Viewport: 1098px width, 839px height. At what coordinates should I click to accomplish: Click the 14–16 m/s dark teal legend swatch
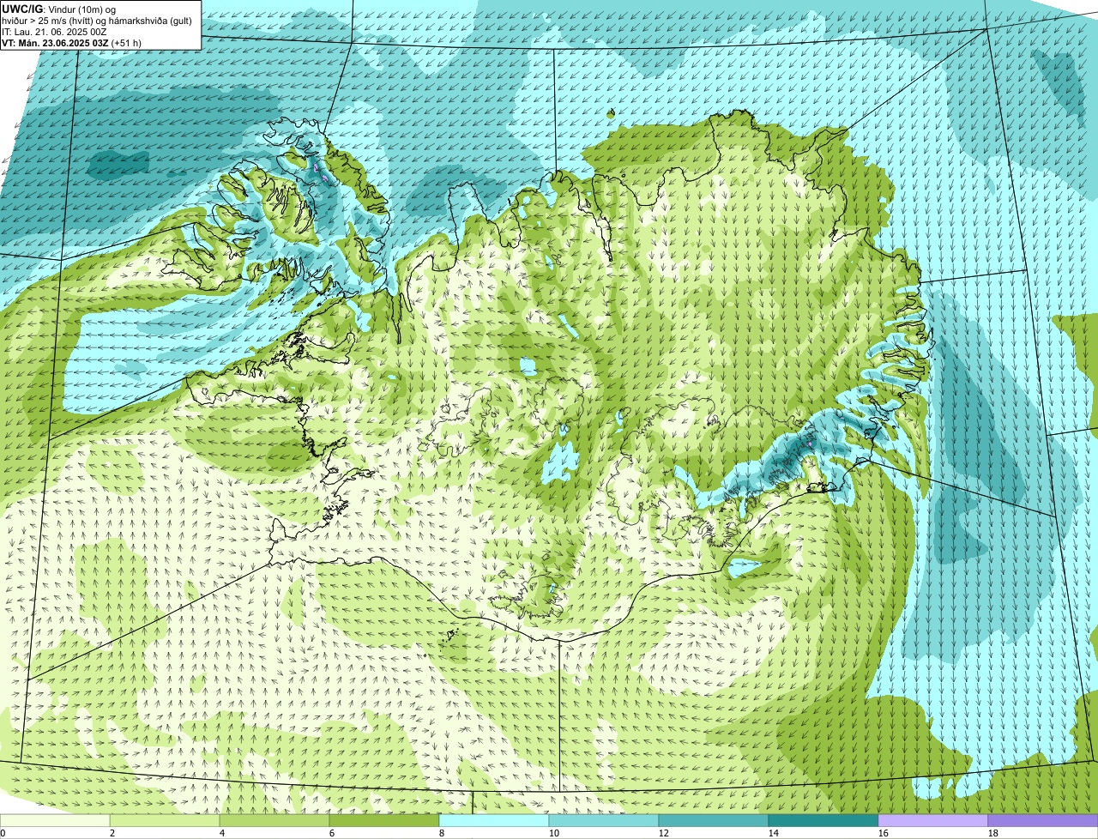[x=823, y=821]
